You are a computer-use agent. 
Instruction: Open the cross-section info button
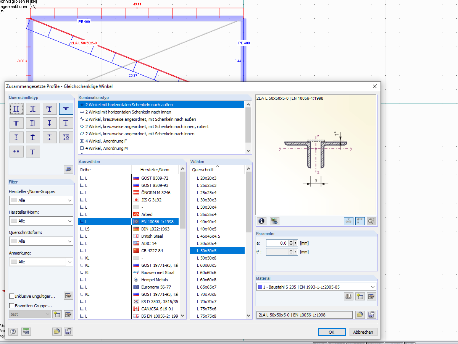262,221
